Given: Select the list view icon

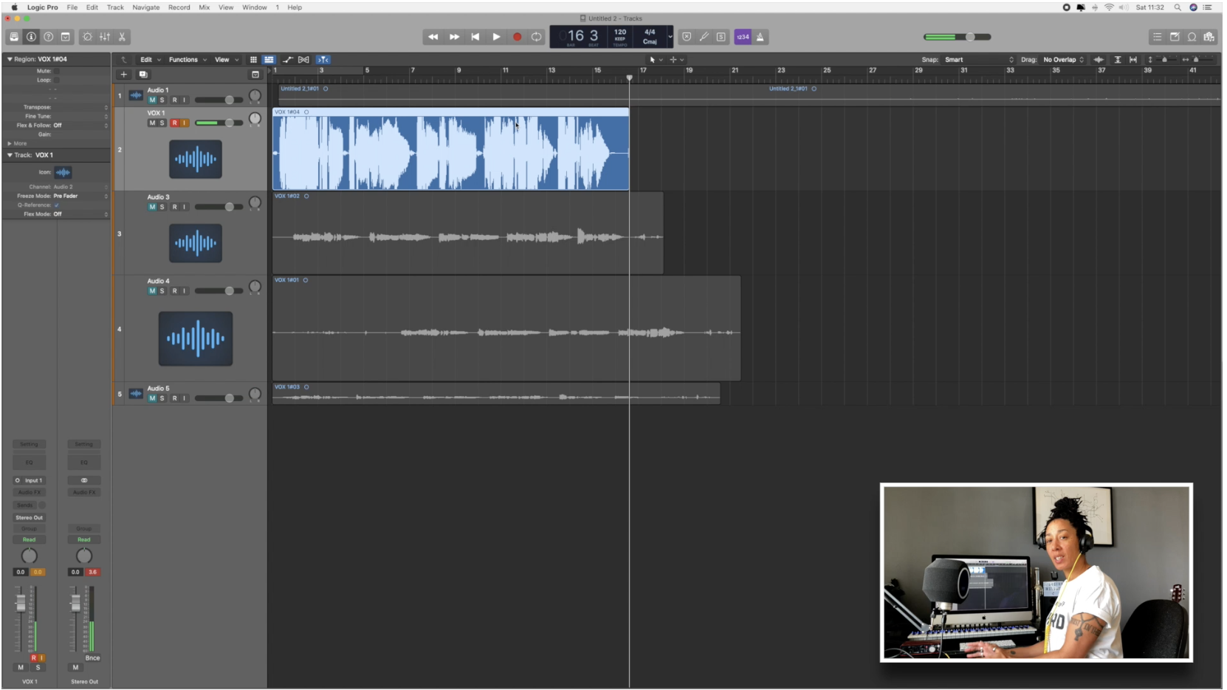Looking at the screenshot, I should (x=269, y=60).
